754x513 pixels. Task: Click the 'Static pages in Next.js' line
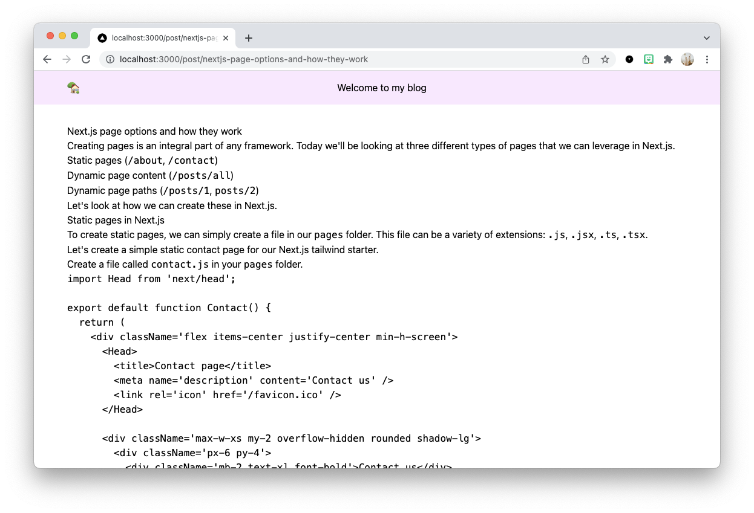tap(116, 220)
